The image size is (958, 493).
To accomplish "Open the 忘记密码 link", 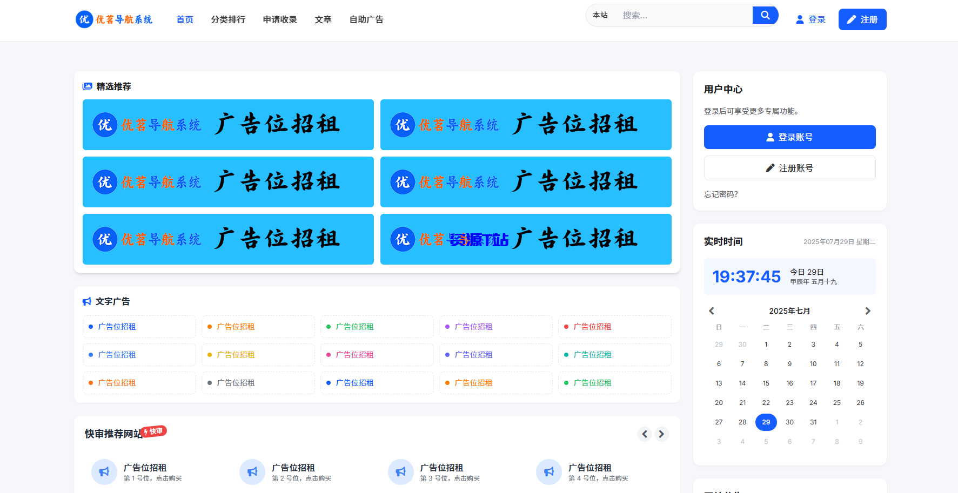I will click(x=721, y=194).
